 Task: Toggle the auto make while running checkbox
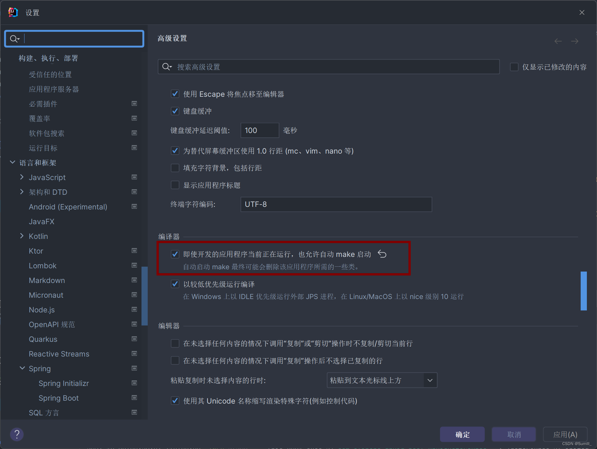(175, 254)
